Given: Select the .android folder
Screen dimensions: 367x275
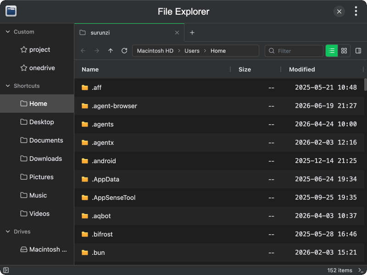Looking at the screenshot, I should tap(219, 161).
